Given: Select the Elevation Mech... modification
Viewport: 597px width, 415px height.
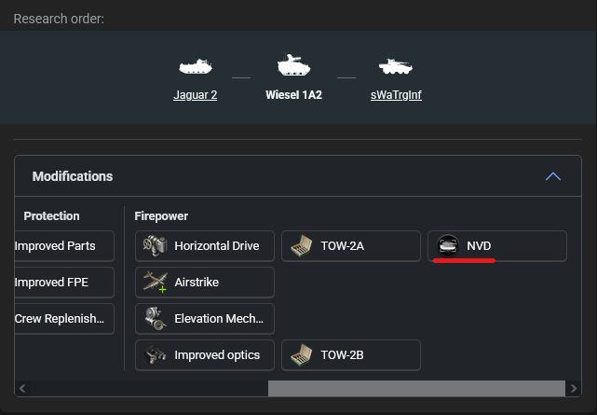Looking at the screenshot, I should [x=205, y=319].
